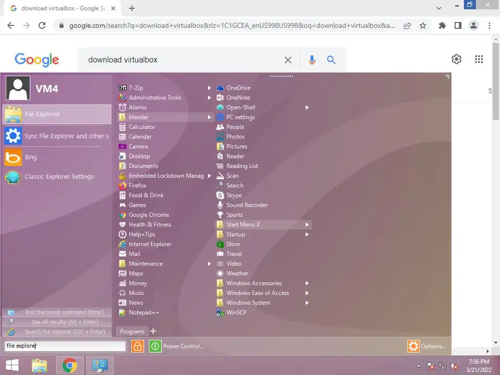Choose Run the typed command option

click(57, 312)
